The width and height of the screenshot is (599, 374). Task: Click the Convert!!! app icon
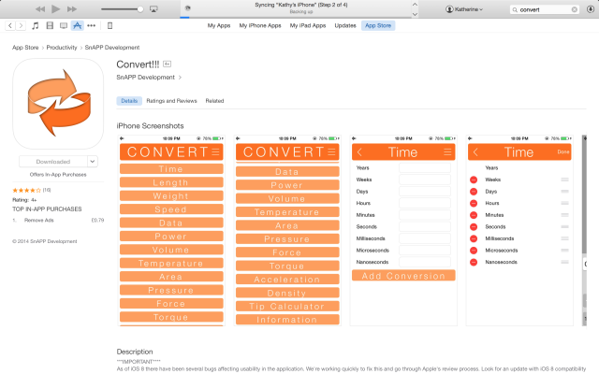point(58,104)
